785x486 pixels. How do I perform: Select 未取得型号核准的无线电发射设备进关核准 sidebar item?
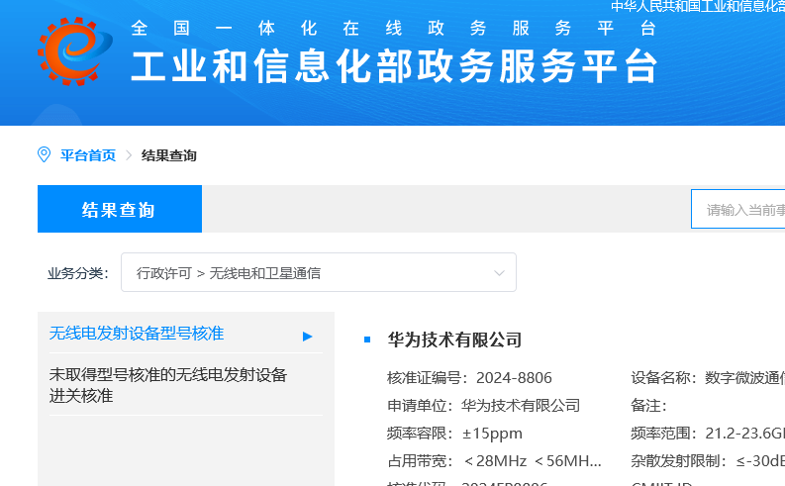[168, 385]
